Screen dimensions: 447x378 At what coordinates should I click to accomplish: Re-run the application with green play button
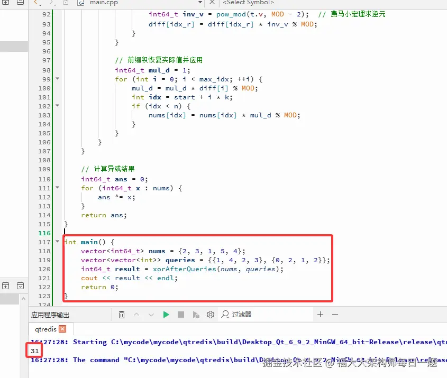pyautogui.click(x=166, y=315)
